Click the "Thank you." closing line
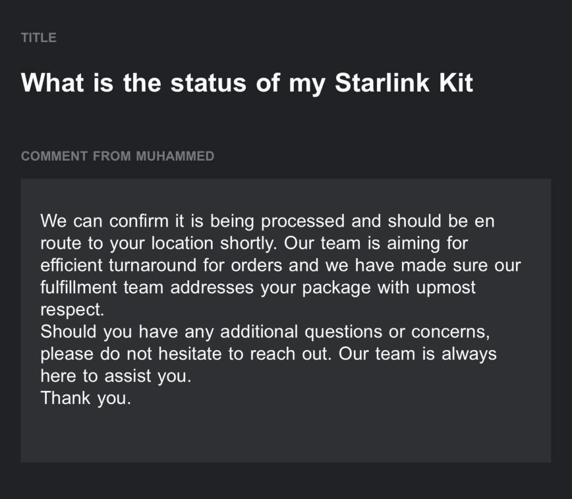Screen dimensions: 572x499 pos(85,398)
